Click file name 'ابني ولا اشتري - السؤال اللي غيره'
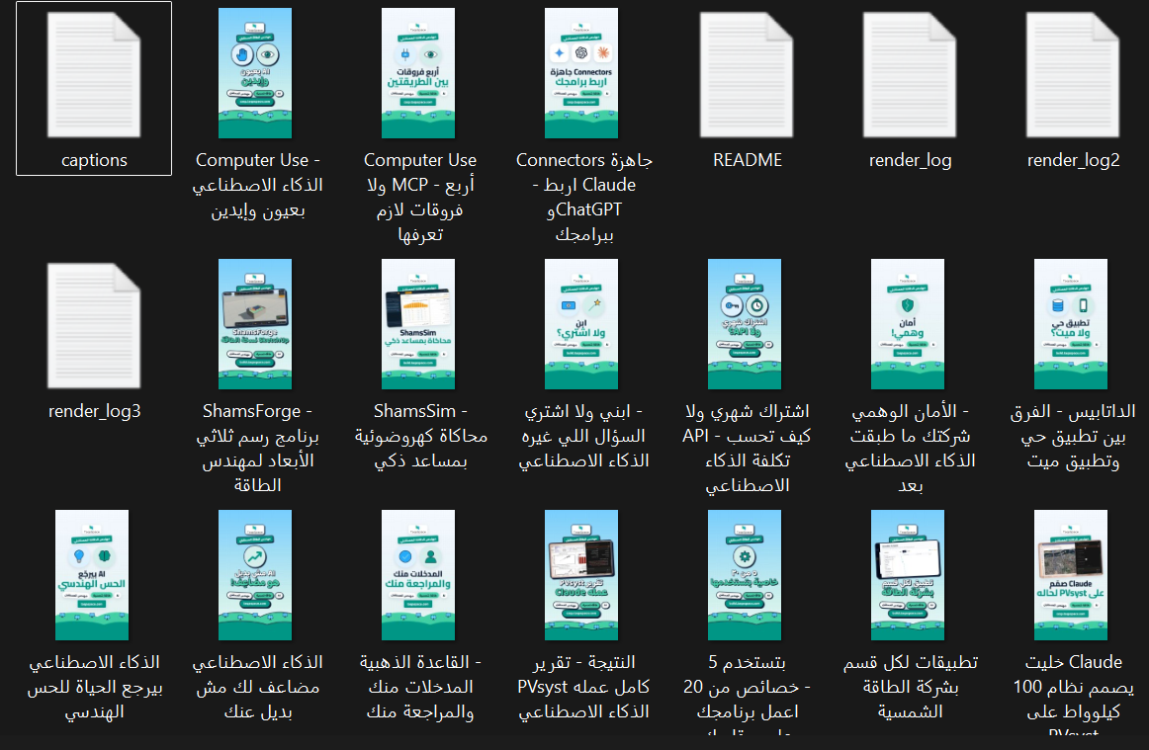This screenshot has width=1149, height=750. (584, 436)
